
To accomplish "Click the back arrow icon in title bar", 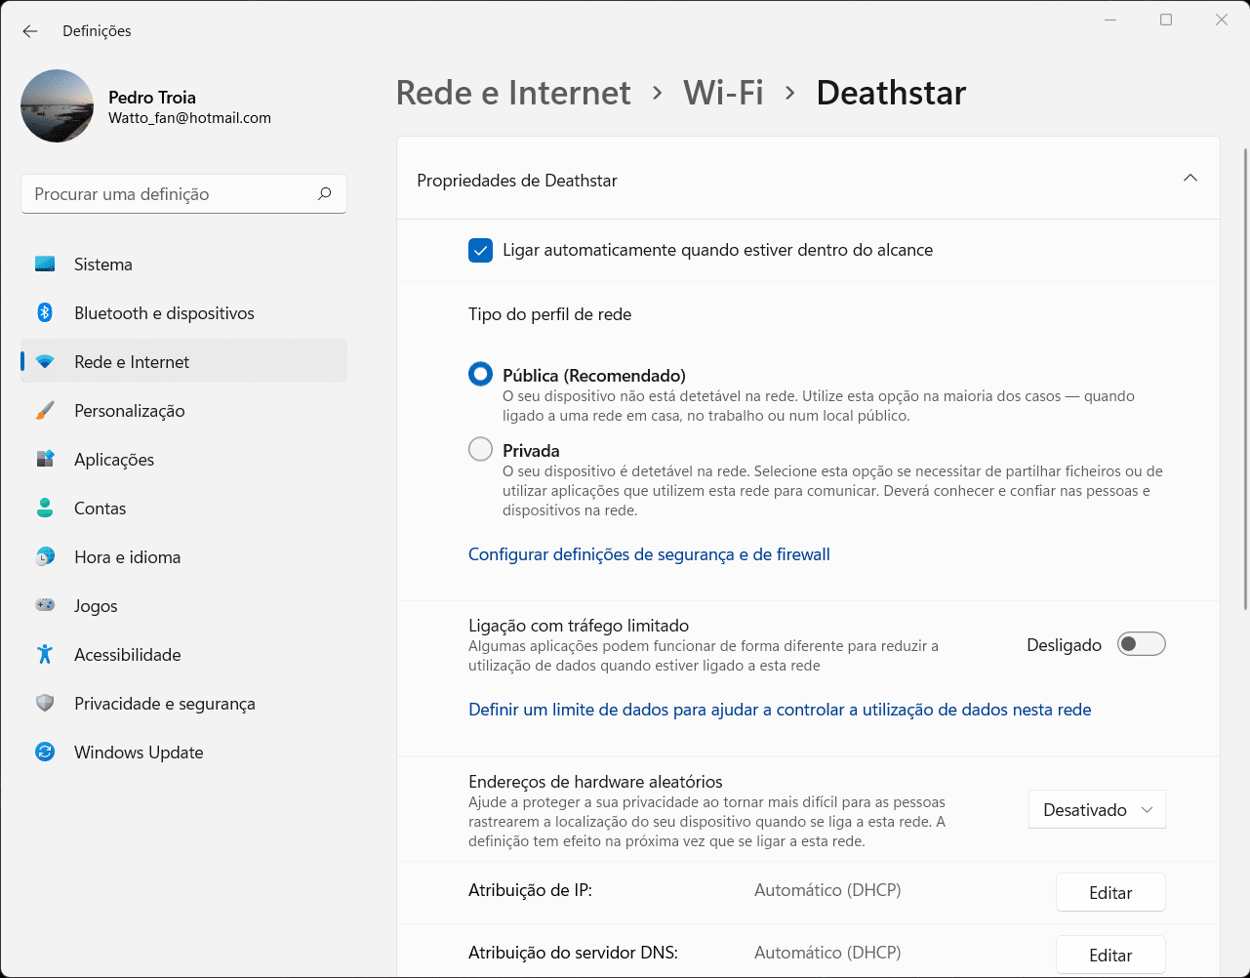I will coord(30,31).
